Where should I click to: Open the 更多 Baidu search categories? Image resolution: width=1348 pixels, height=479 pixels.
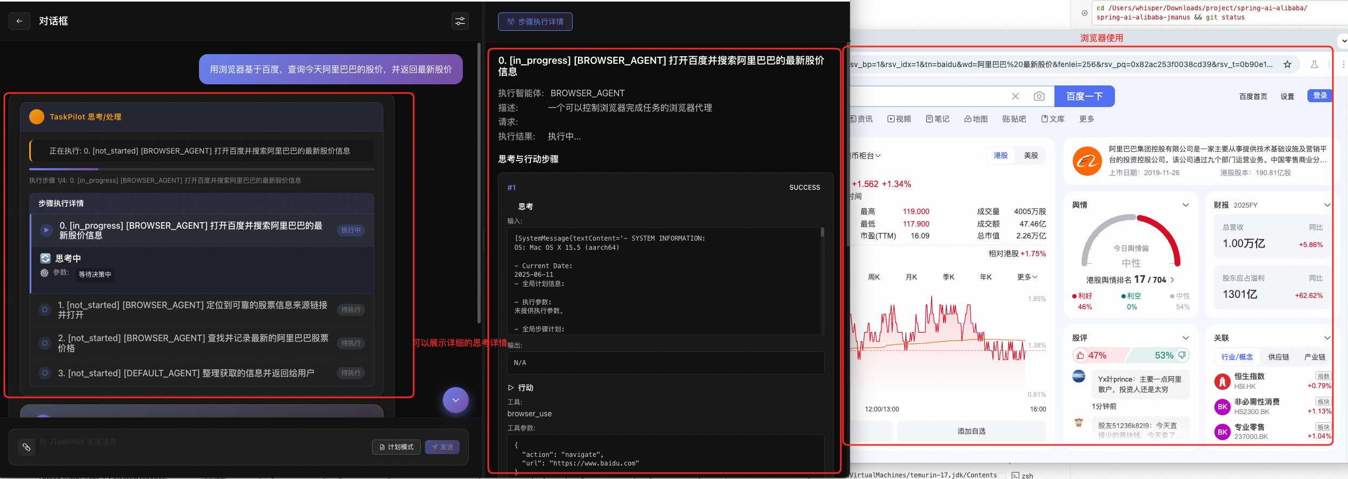(x=1087, y=119)
